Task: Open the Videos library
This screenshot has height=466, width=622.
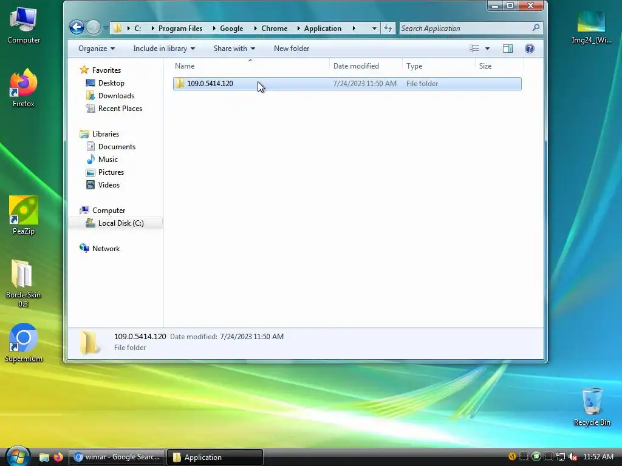Action: (109, 184)
